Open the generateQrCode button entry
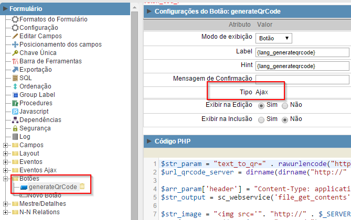The height and width of the screenshot is (220, 351). click(52, 187)
